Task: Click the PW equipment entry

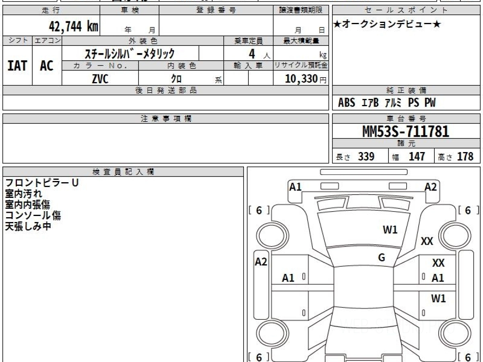Action: [430, 103]
